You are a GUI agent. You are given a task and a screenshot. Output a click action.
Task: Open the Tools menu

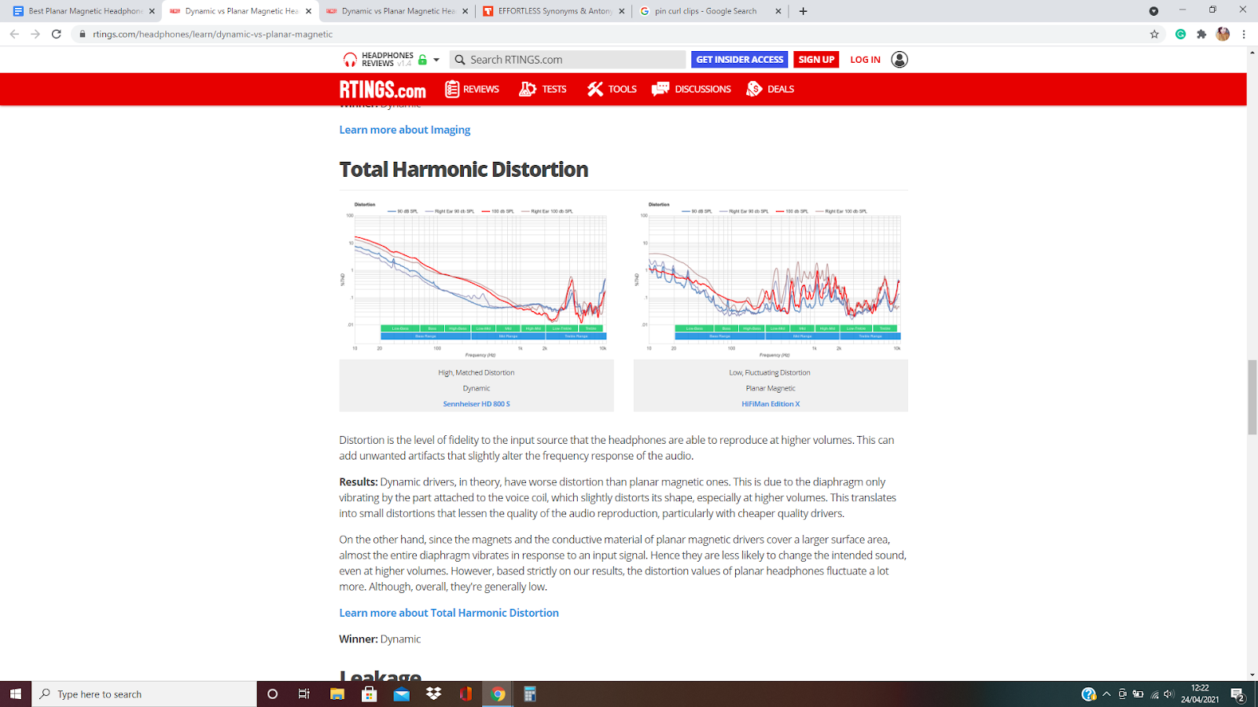(612, 89)
